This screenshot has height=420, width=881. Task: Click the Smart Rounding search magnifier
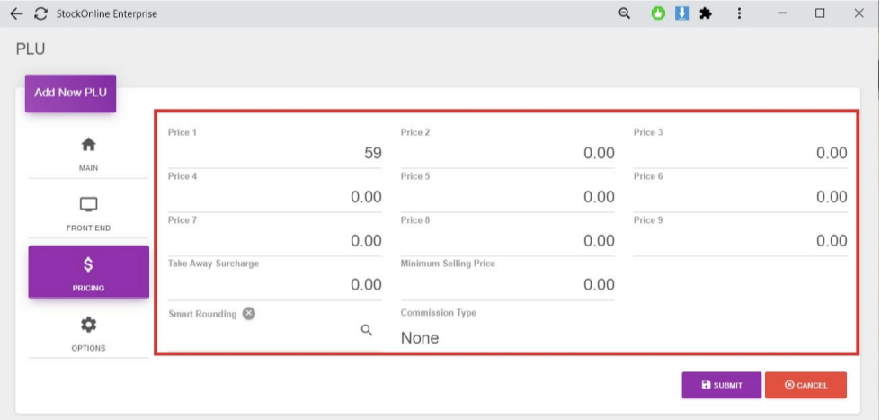(367, 330)
